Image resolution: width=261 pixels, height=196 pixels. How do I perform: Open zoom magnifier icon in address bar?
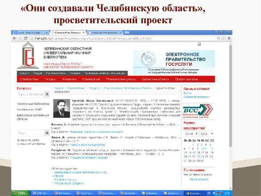pos(219,38)
